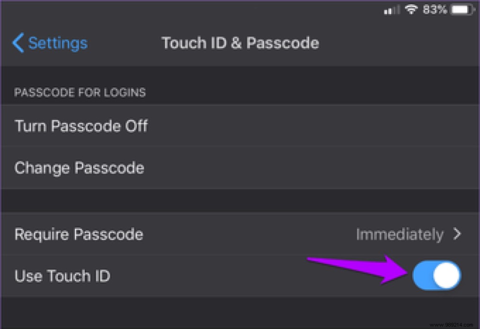Tap the chevron next to Immediately
The image size is (480, 329).
[457, 234]
